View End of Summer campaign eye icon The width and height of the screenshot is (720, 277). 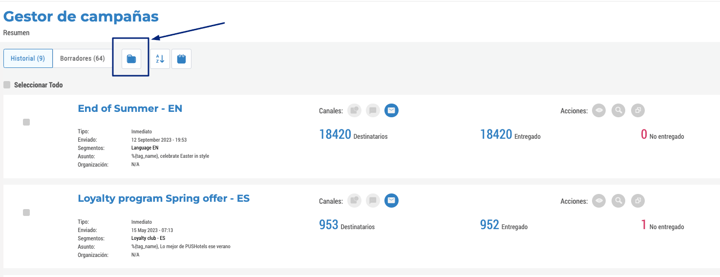pyautogui.click(x=599, y=111)
